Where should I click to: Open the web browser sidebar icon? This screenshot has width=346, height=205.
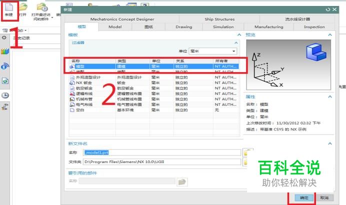pos(5,66)
